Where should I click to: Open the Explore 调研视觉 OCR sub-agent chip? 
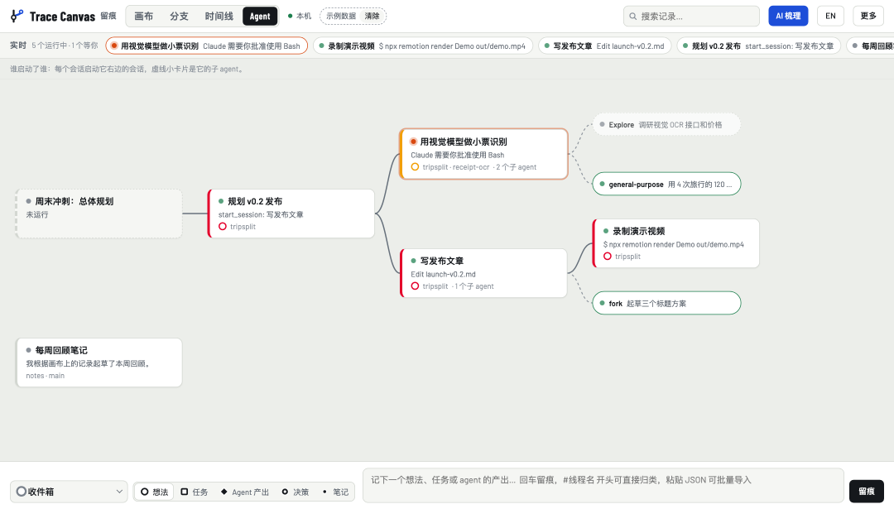666,124
